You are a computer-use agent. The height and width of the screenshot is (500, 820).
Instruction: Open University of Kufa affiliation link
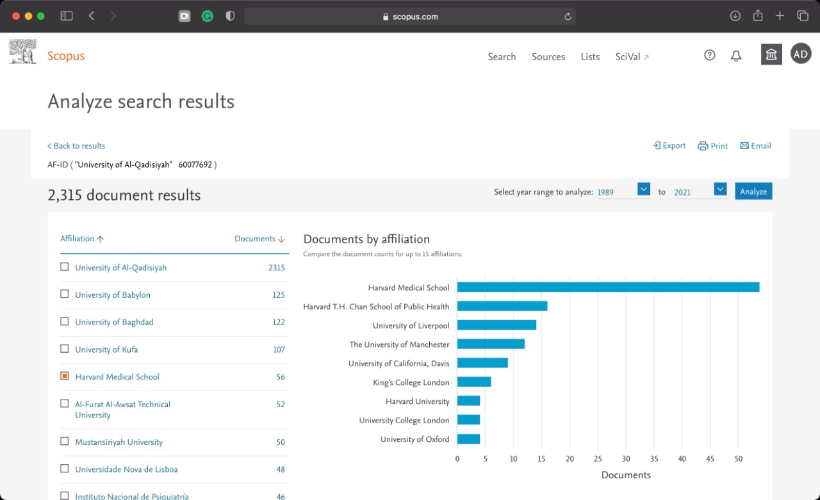click(106, 350)
